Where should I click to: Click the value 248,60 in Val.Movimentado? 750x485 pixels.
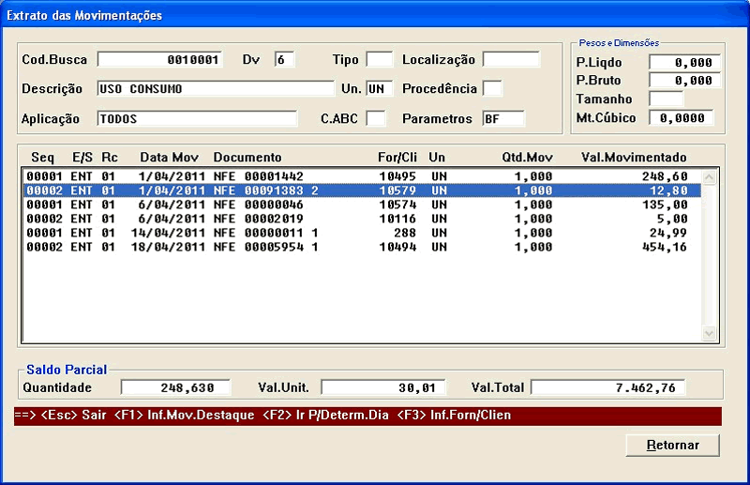coord(665,176)
